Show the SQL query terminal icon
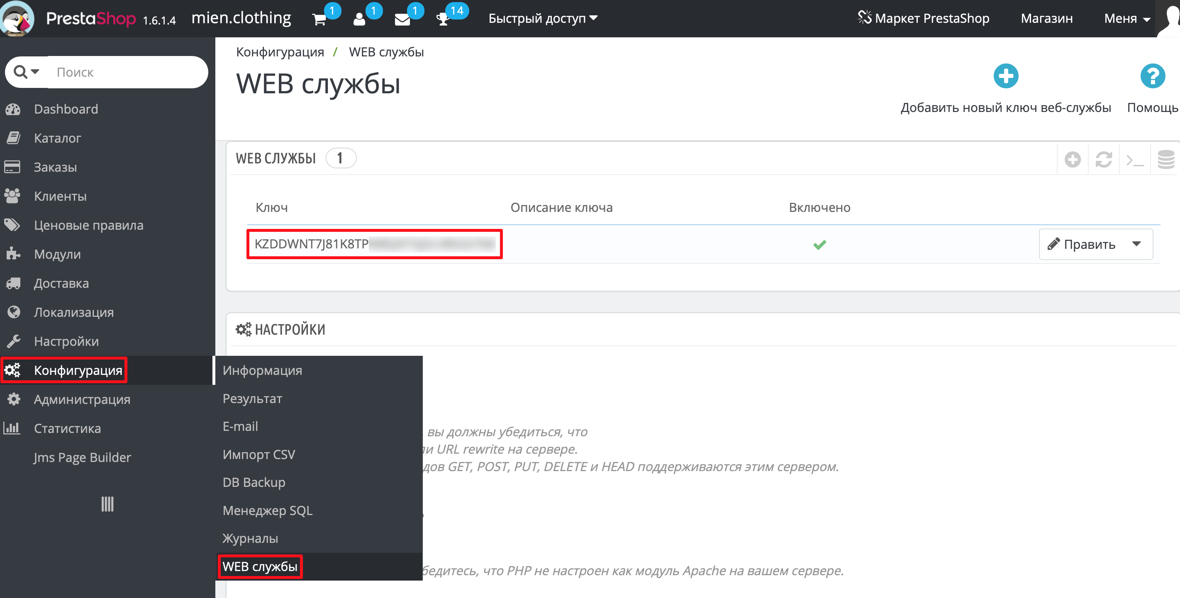The height and width of the screenshot is (598, 1180). pyautogui.click(x=1135, y=160)
